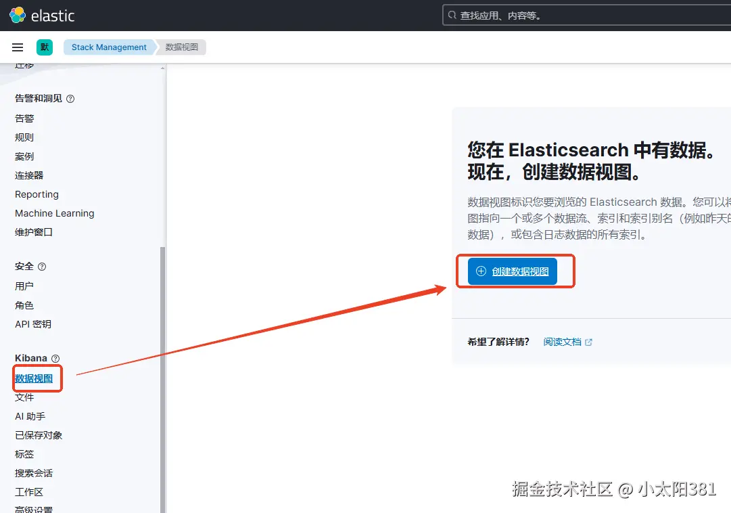731x513 pixels.
Task: Open 规则 in the sidebar
Action: 24,137
